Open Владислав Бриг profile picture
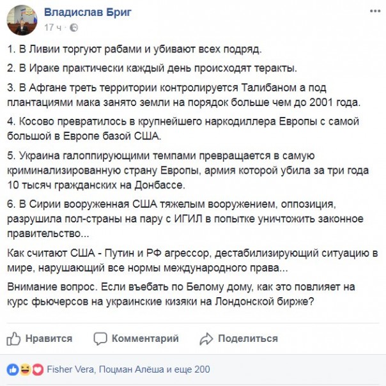Viewport: 386px width, 386px height. 22,20
